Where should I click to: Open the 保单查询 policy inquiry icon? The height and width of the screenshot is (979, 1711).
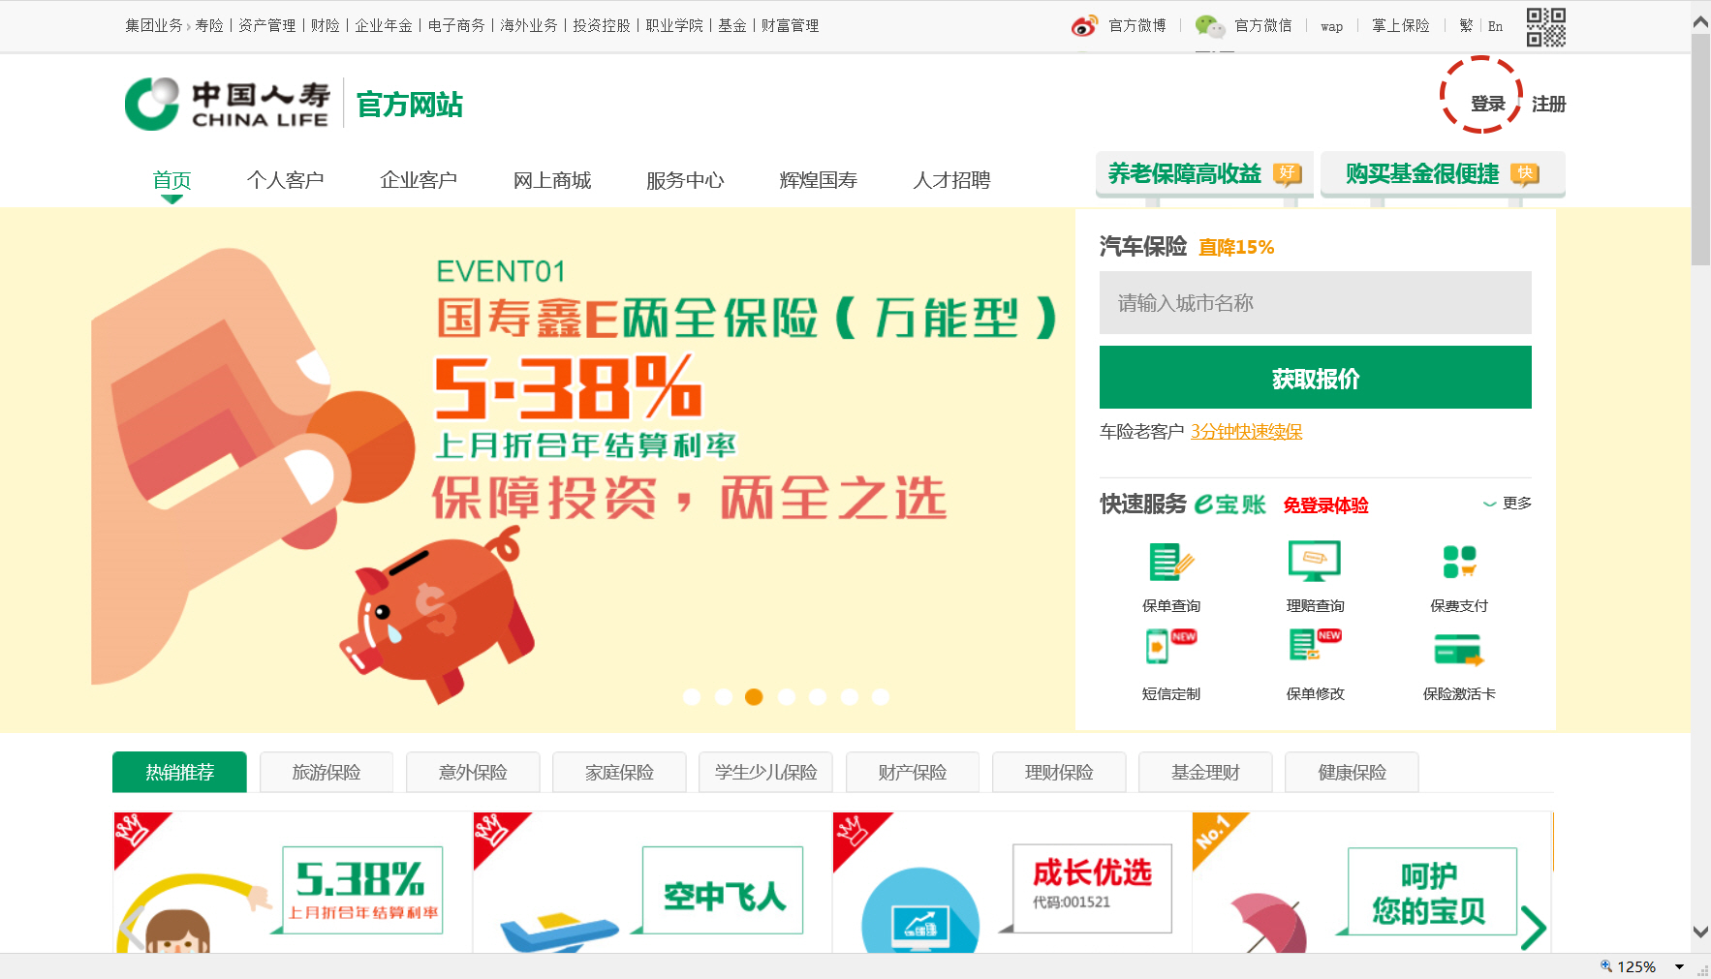pyautogui.click(x=1170, y=562)
